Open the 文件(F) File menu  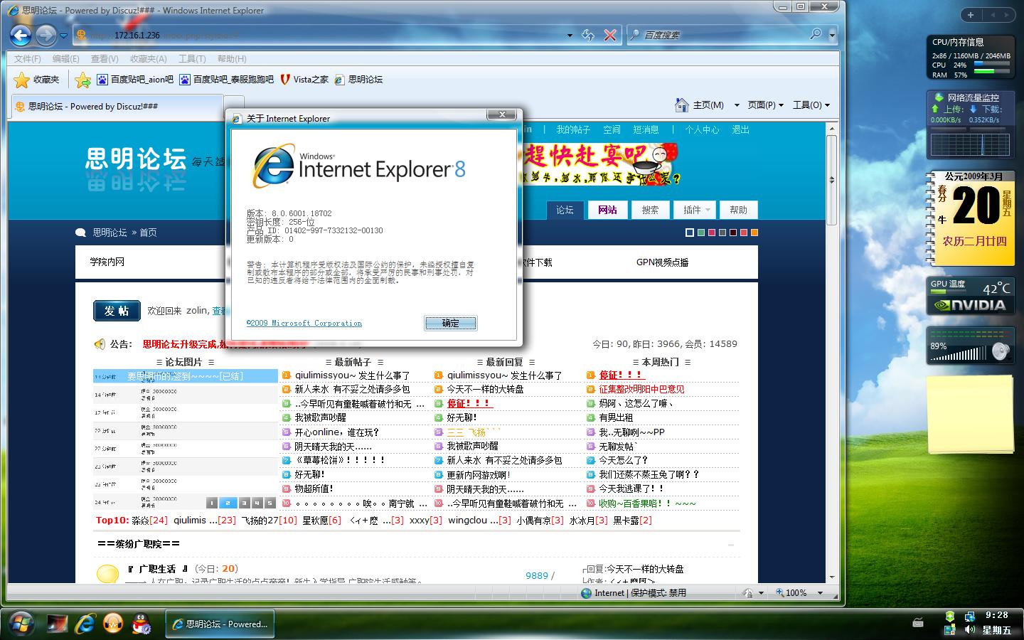pyautogui.click(x=27, y=59)
